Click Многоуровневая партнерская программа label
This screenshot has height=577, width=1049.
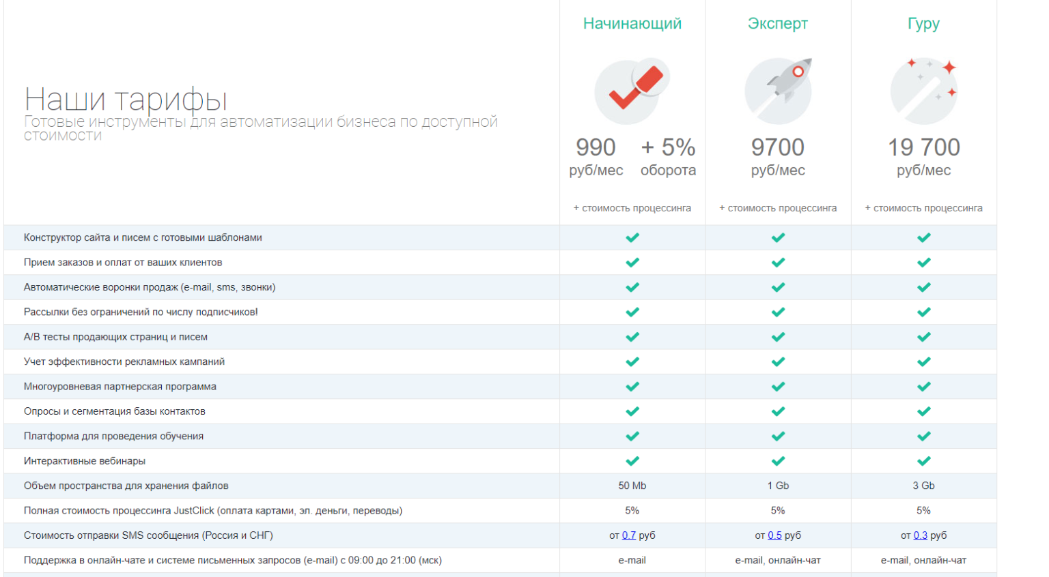coord(120,387)
